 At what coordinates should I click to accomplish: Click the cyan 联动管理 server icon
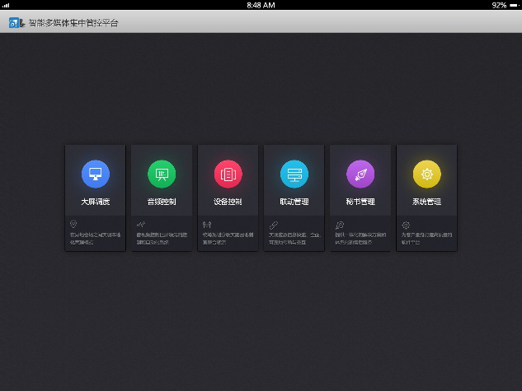coord(294,174)
